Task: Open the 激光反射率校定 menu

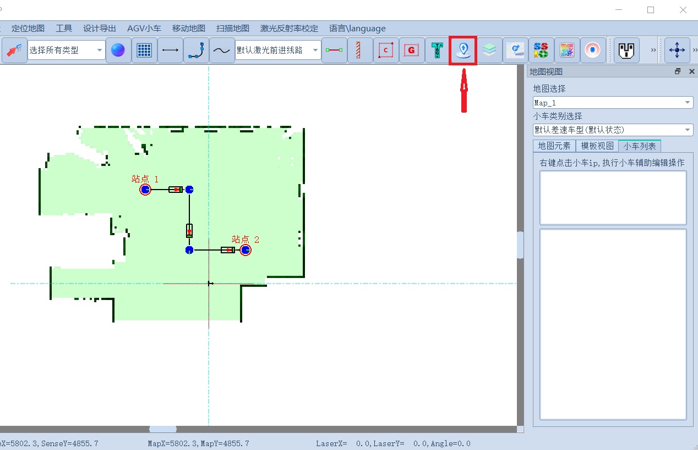Action: (x=290, y=29)
